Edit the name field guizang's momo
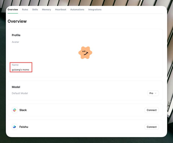The image size is (173, 143). (20, 70)
